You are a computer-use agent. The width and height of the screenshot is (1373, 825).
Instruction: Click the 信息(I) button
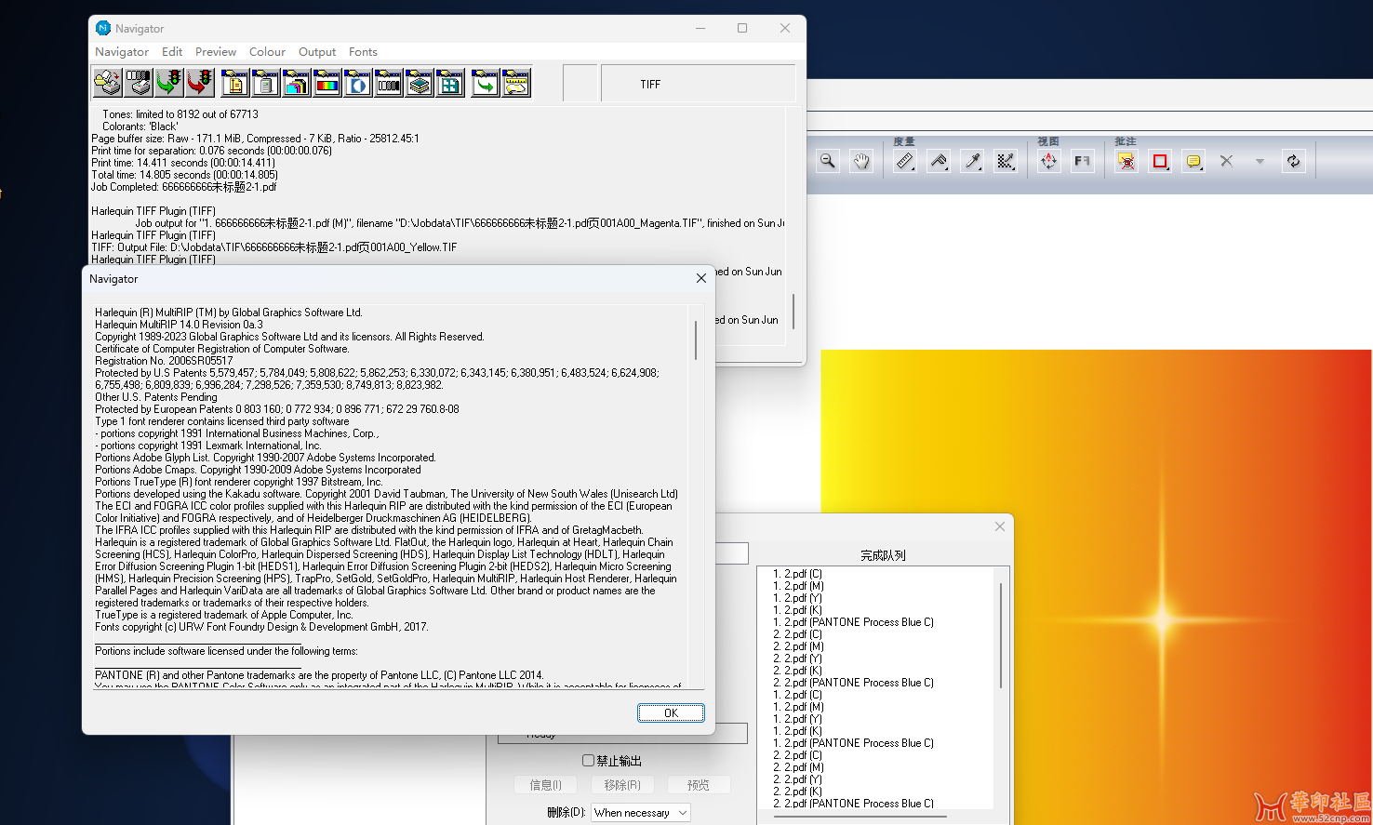pos(546,785)
